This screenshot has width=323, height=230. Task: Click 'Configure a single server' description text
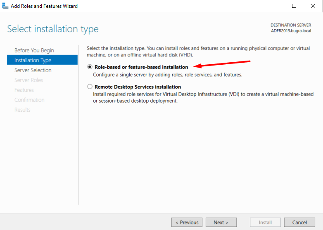[x=167, y=75]
